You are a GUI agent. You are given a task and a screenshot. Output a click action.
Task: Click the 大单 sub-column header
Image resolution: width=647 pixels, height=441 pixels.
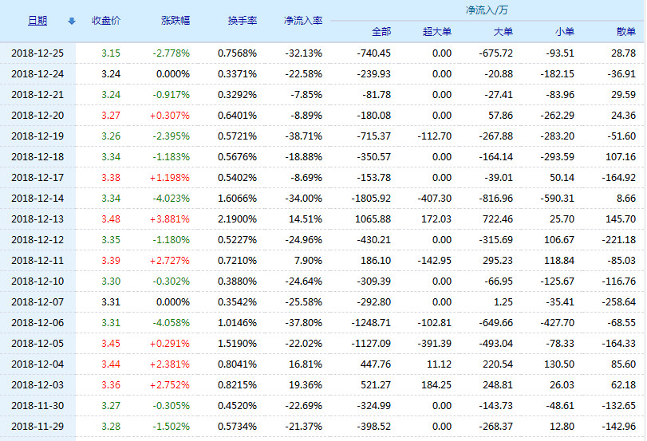point(503,32)
